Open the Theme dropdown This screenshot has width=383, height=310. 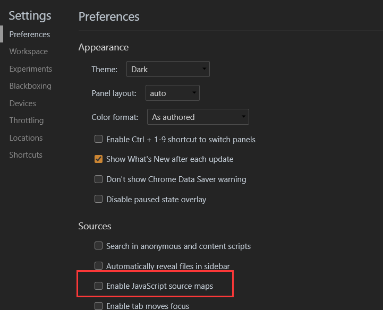(168, 70)
